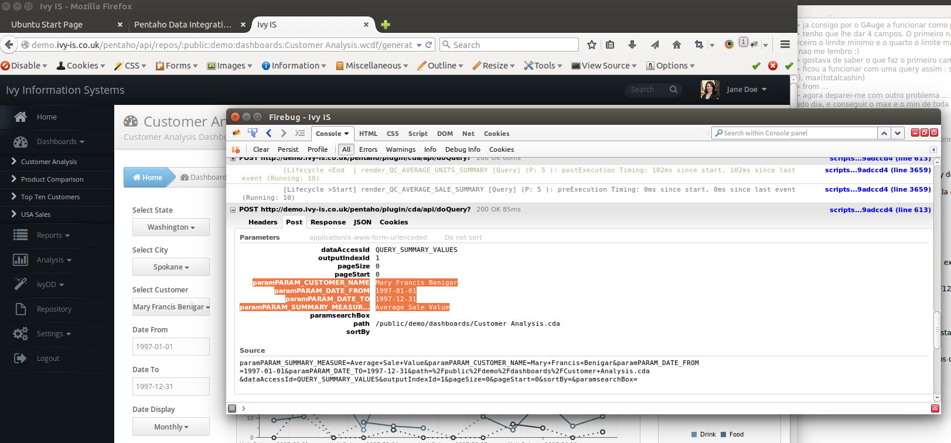Activate Firebug inspect element pointer
951x443 pixels.
tap(253, 133)
